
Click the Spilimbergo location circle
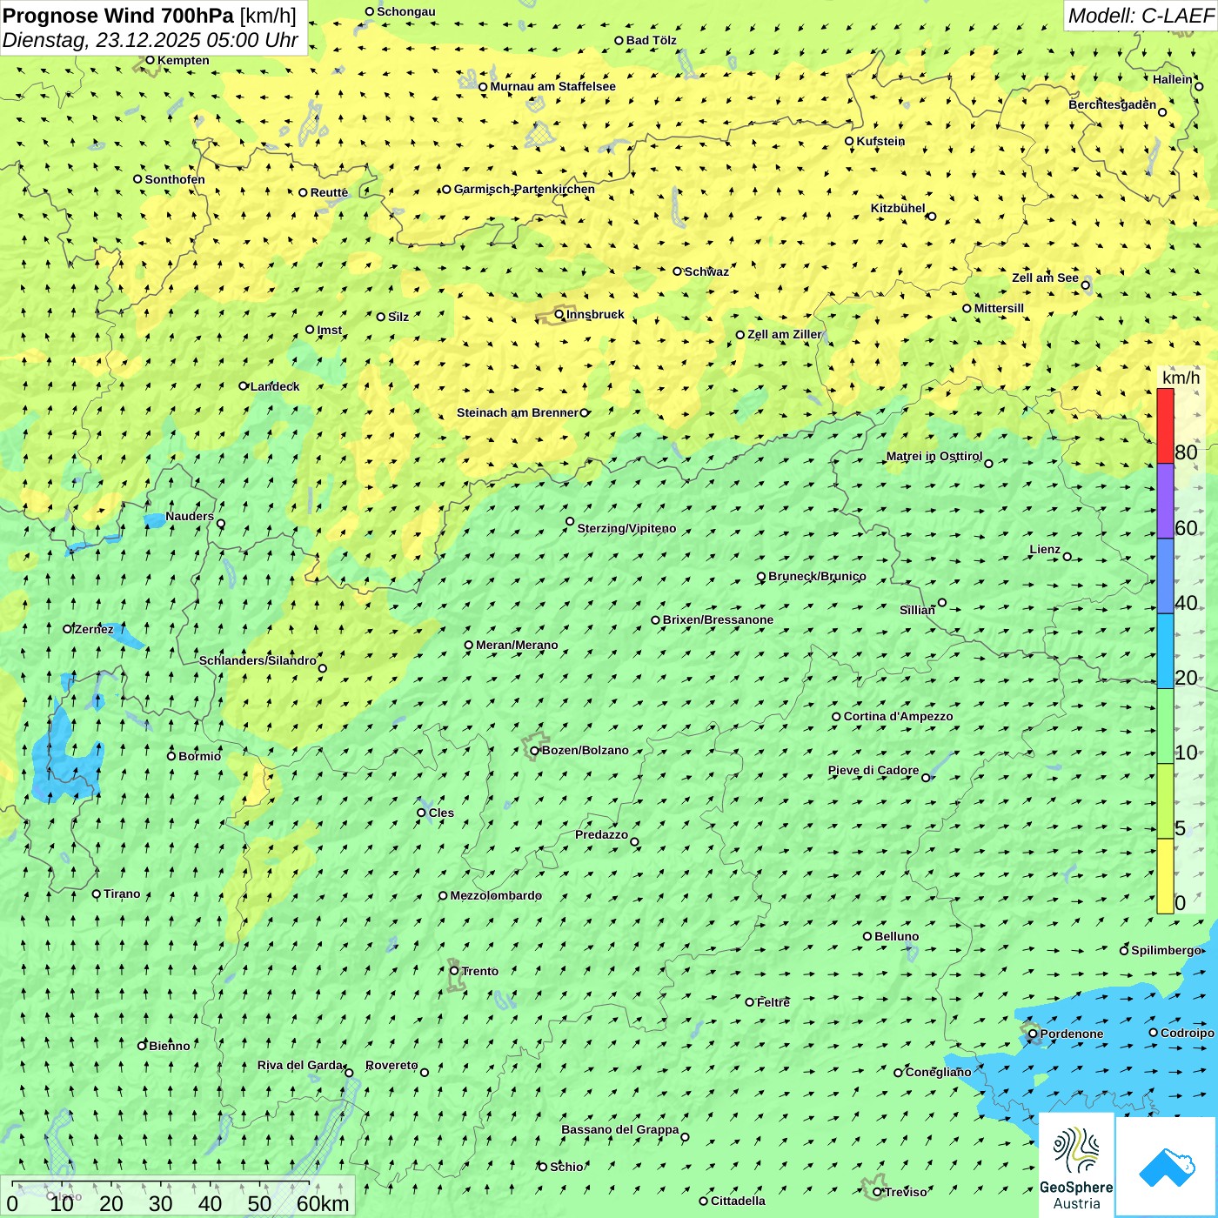click(x=1124, y=951)
